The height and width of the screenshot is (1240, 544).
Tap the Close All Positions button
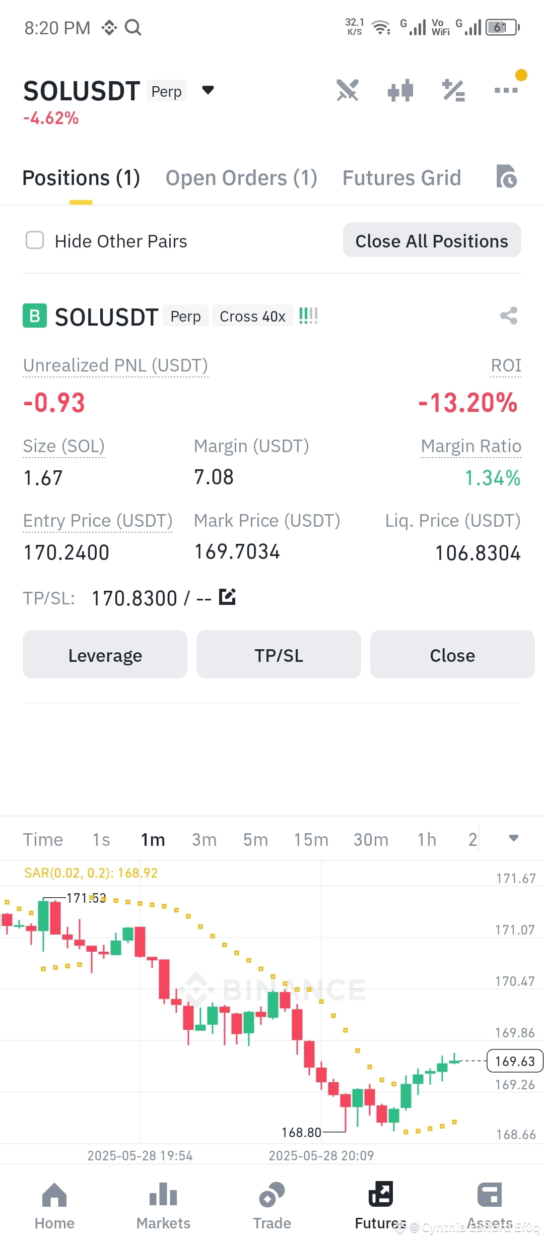click(432, 240)
